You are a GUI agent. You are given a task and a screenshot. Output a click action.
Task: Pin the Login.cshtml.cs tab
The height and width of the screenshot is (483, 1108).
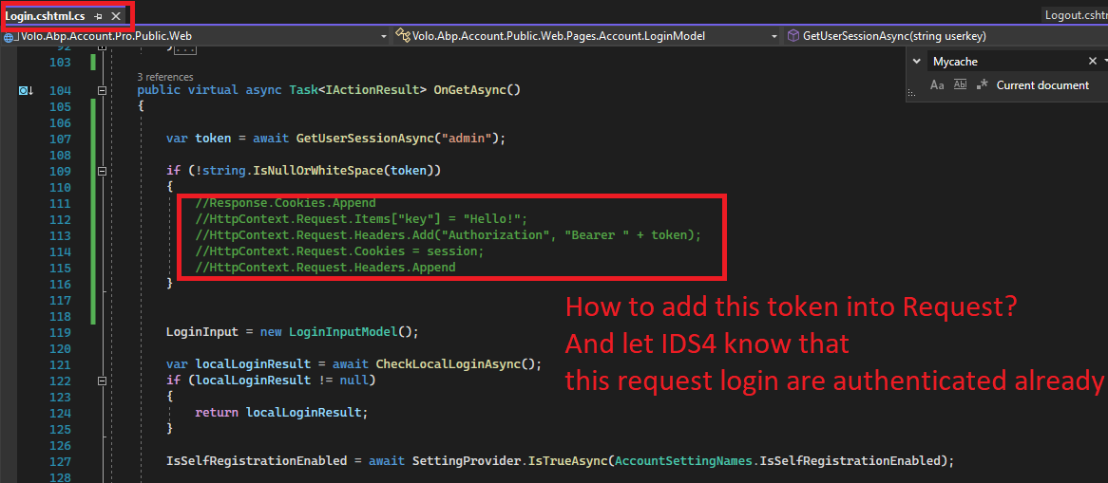[x=99, y=16]
